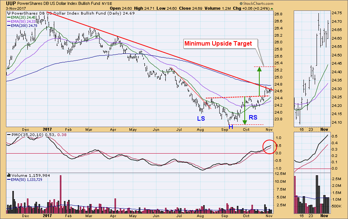Viewport: 348px width, 219px height.
Task: Click the RS right shoulder label
Action: (x=253, y=117)
